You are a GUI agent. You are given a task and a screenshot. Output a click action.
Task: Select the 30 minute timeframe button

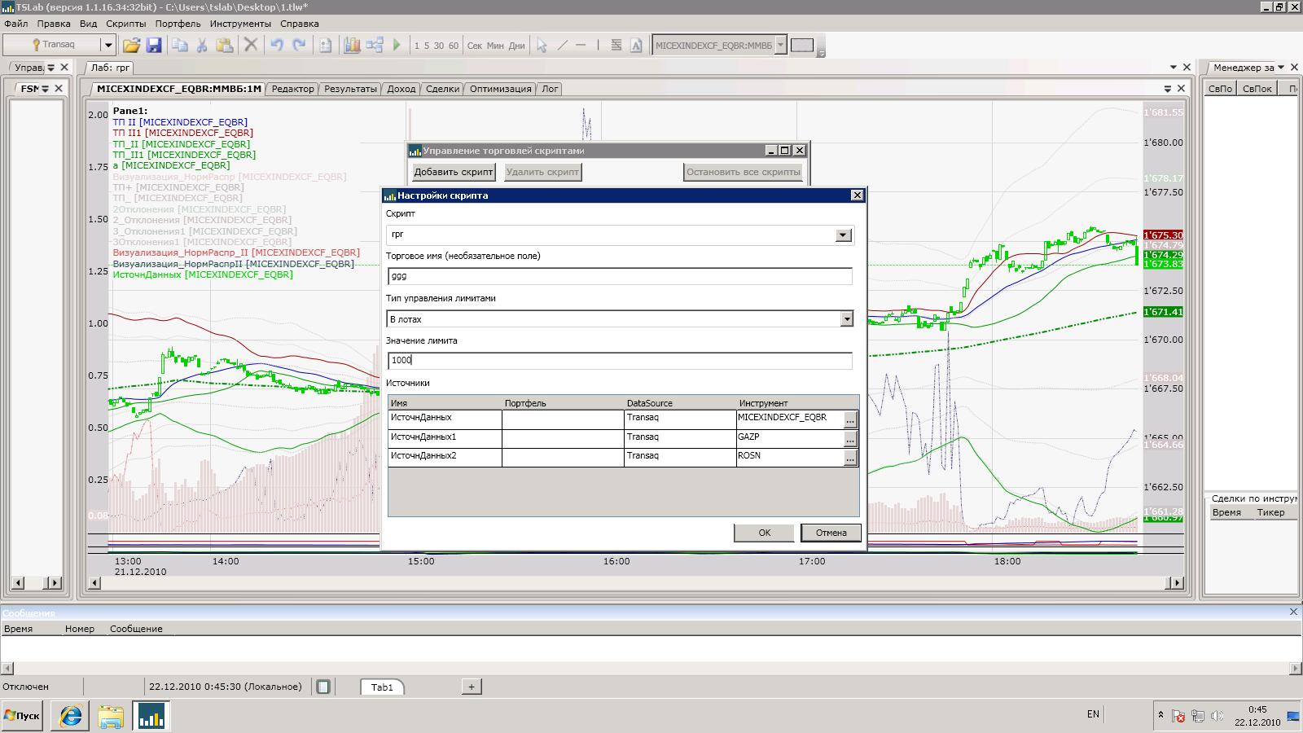(x=439, y=46)
